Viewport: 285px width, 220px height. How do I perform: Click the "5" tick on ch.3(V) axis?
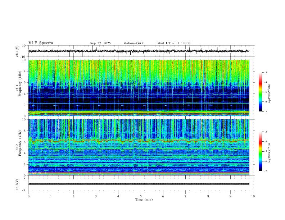(25, 179)
